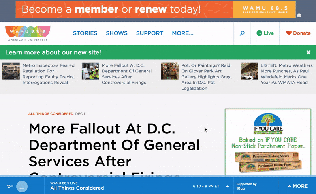Image resolution: width=316 pixels, height=194 pixels.
Task: Expand the MORE player panel
Action: [297, 186]
